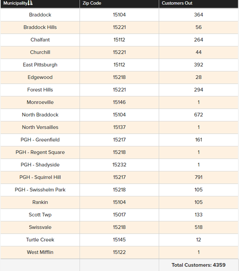Select the North Versailles municipality cell
Screen dimensions: 239x271
[x=40, y=127]
